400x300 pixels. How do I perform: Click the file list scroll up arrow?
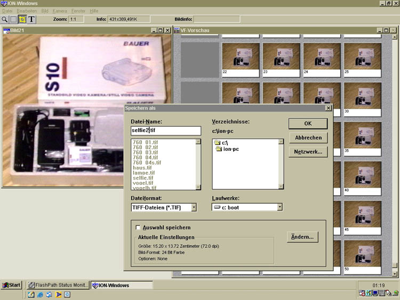coord(198,141)
